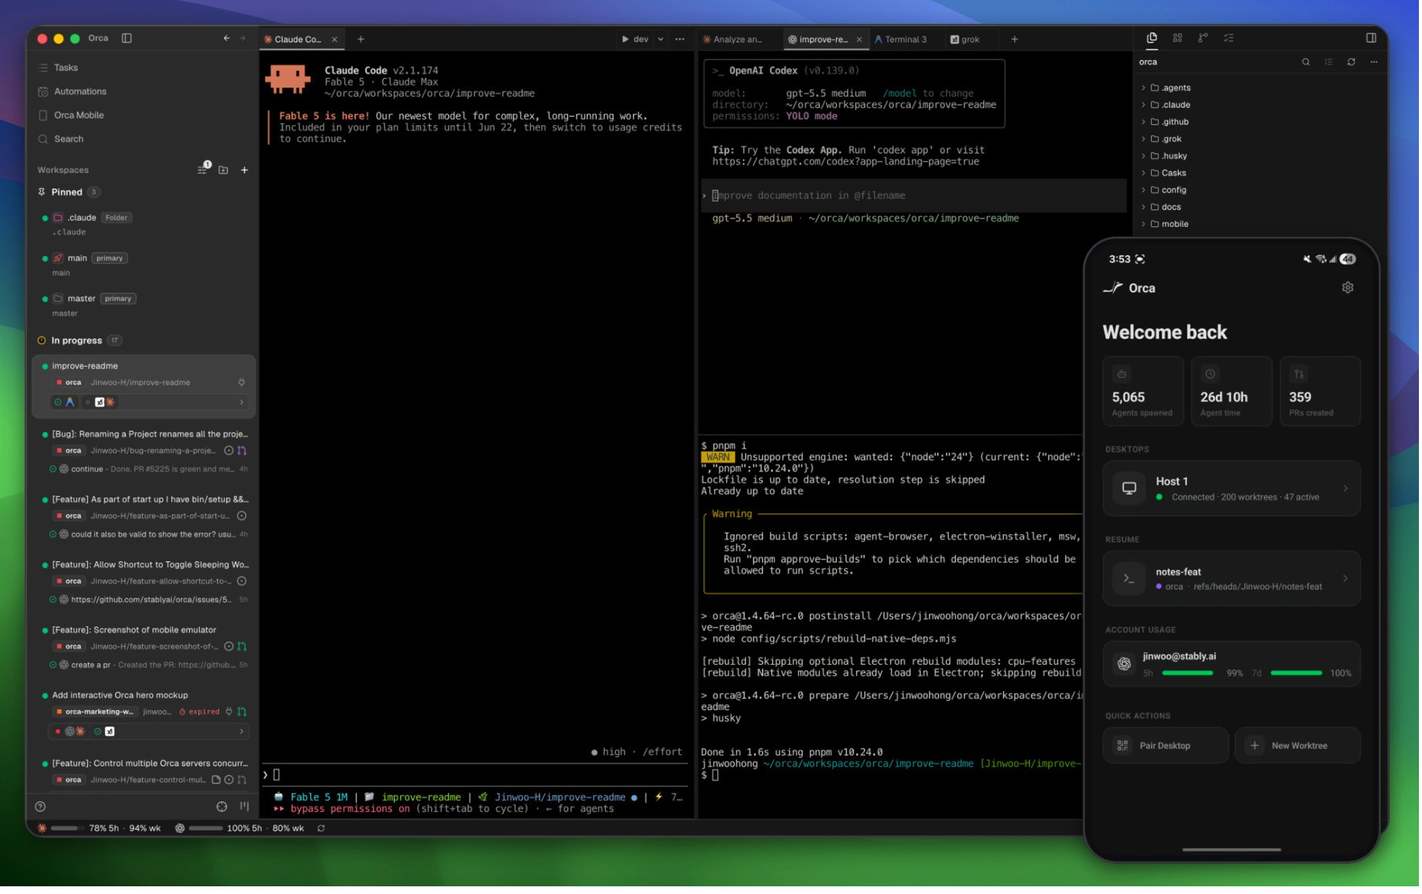This screenshot has width=1422, height=894.
Task: Open Search in the sidebar
Action: coord(68,140)
